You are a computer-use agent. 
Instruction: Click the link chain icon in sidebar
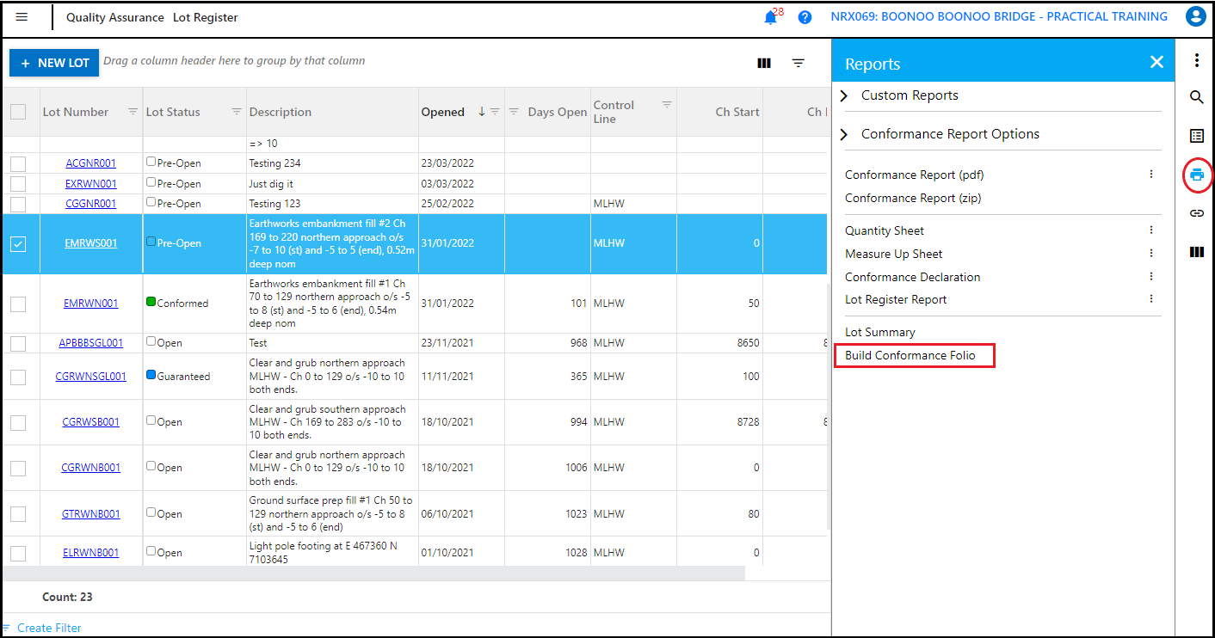click(x=1197, y=213)
